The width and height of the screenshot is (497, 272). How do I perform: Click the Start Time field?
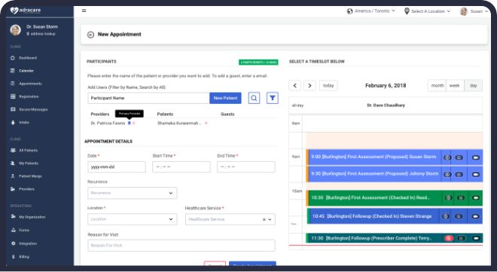coord(181,167)
